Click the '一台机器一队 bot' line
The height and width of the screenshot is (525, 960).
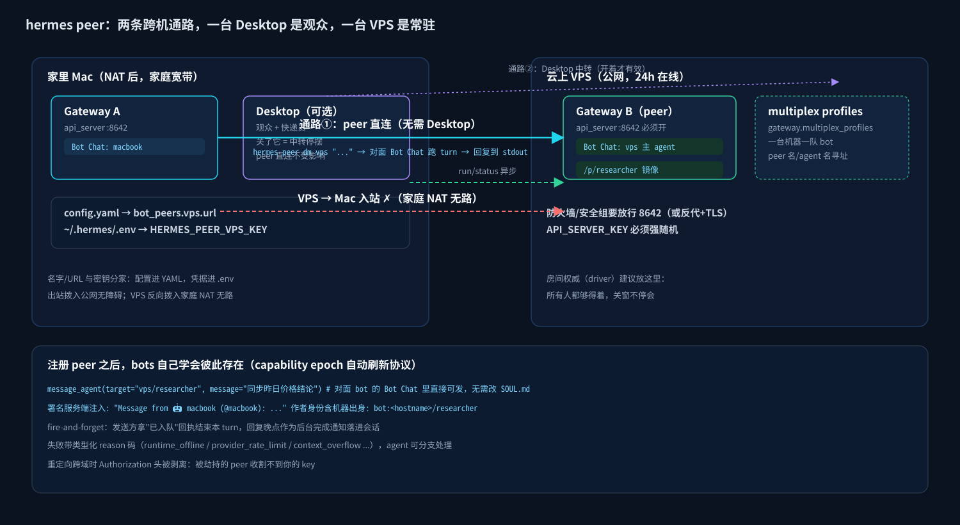point(801,142)
